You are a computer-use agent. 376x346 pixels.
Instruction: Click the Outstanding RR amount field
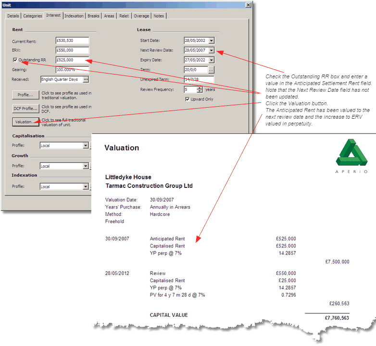pyautogui.click(x=72, y=60)
